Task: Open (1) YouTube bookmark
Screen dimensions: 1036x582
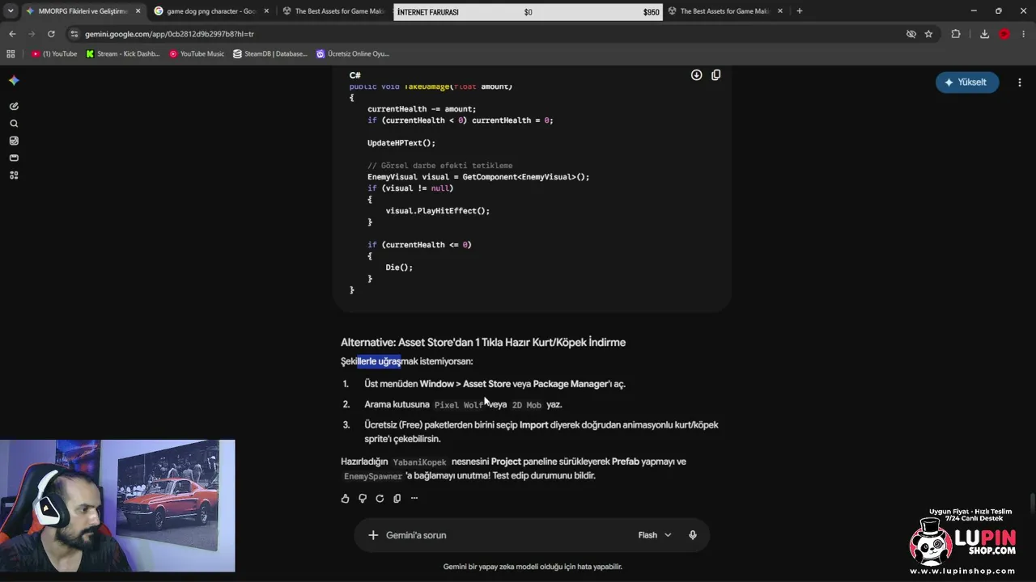Action: tap(54, 54)
